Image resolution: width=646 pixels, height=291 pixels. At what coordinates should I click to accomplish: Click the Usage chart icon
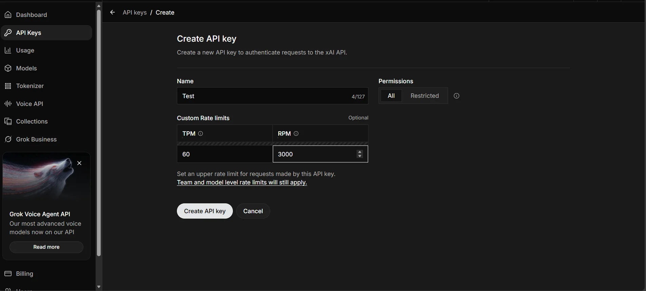(8, 50)
